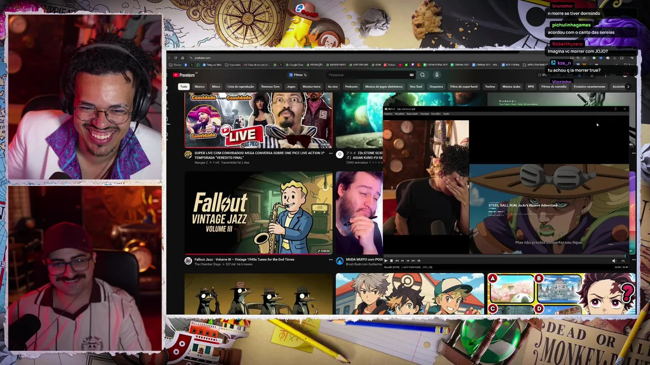This screenshot has height=365, width=650.
Task: Skip to previous file in media player
Action: pyautogui.click(x=397, y=261)
